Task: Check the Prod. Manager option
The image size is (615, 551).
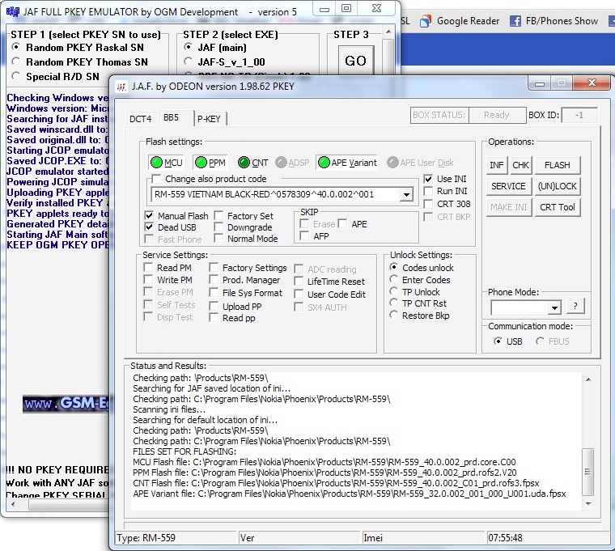Action: [214, 280]
